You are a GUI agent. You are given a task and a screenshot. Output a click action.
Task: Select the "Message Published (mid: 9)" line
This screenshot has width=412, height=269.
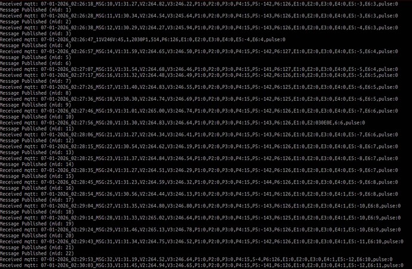click(x=35, y=105)
